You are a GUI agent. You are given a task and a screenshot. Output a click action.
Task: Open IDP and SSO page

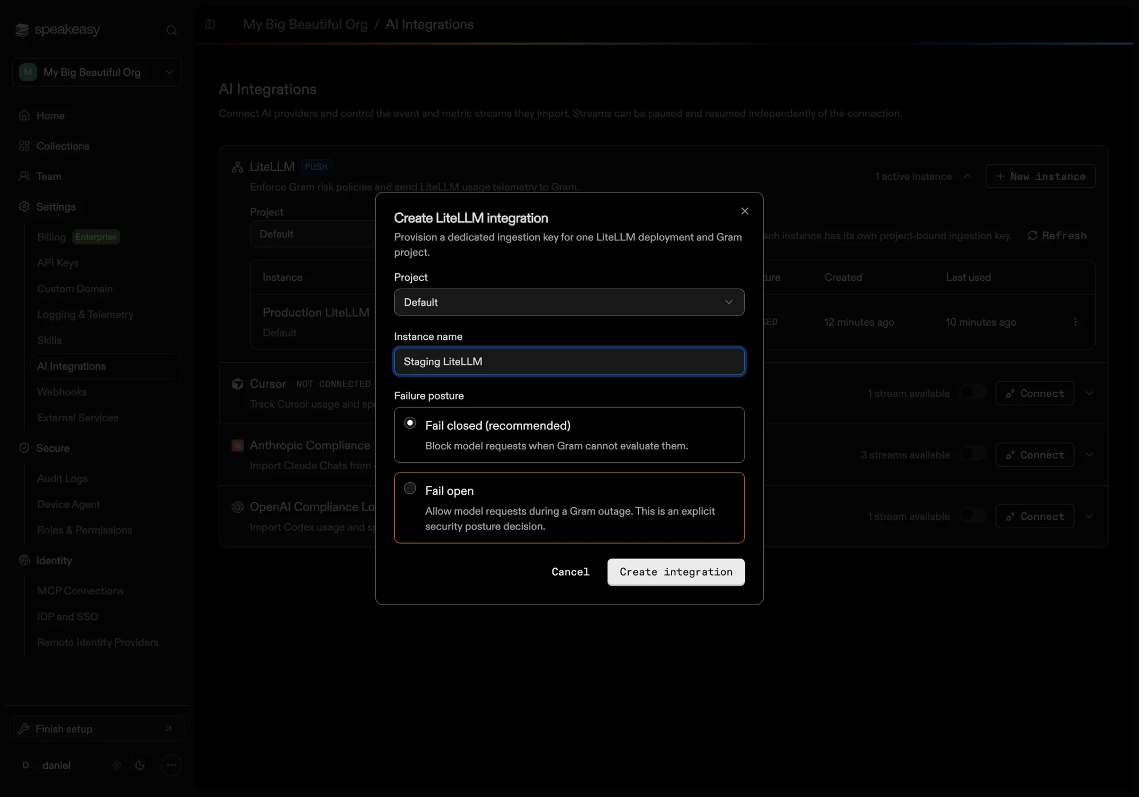pos(68,617)
